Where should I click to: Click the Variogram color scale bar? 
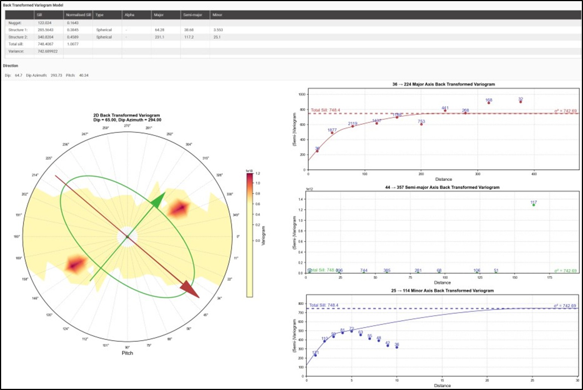(x=250, y=235)
